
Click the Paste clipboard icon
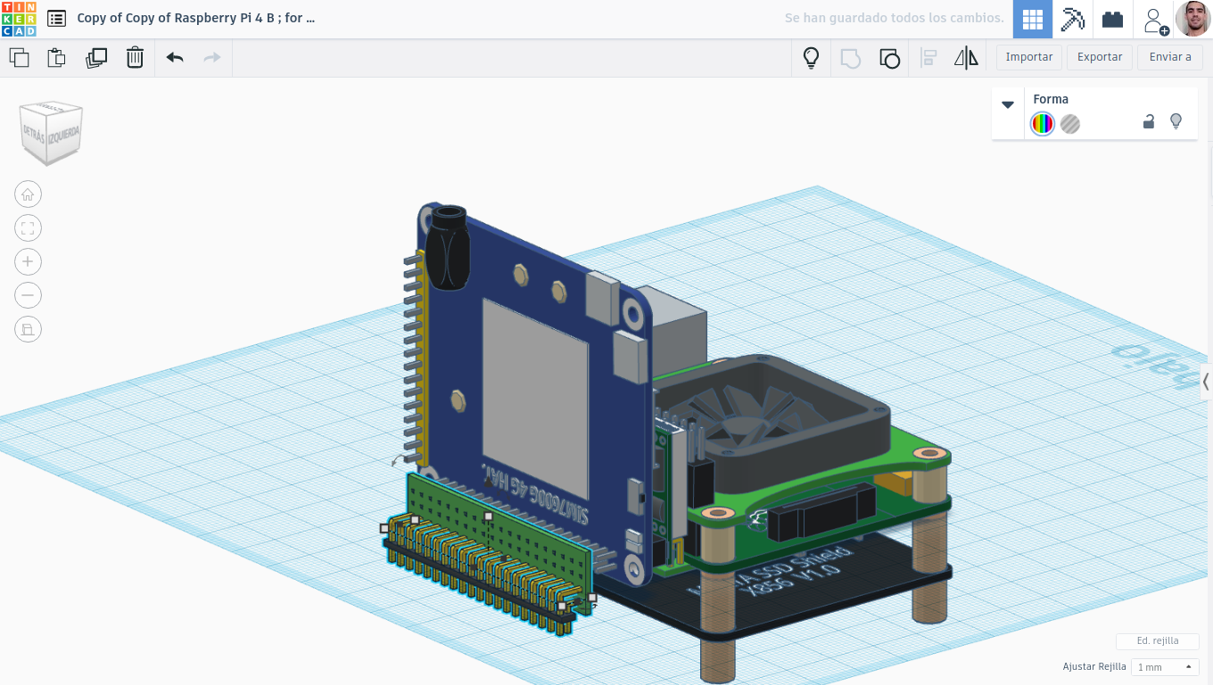pos(56,58)
